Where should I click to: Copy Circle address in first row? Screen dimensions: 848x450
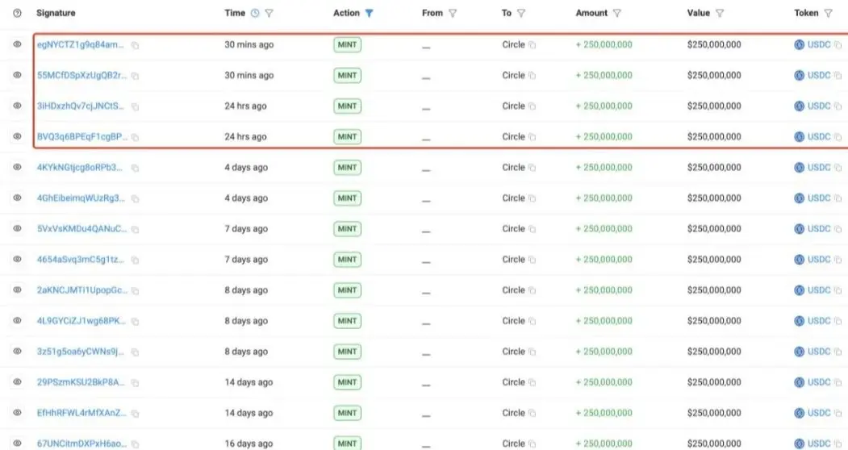pos(533,45)
